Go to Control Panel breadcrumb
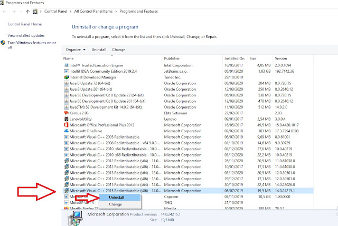Screen dimensions: 338x226 [55, 12]
